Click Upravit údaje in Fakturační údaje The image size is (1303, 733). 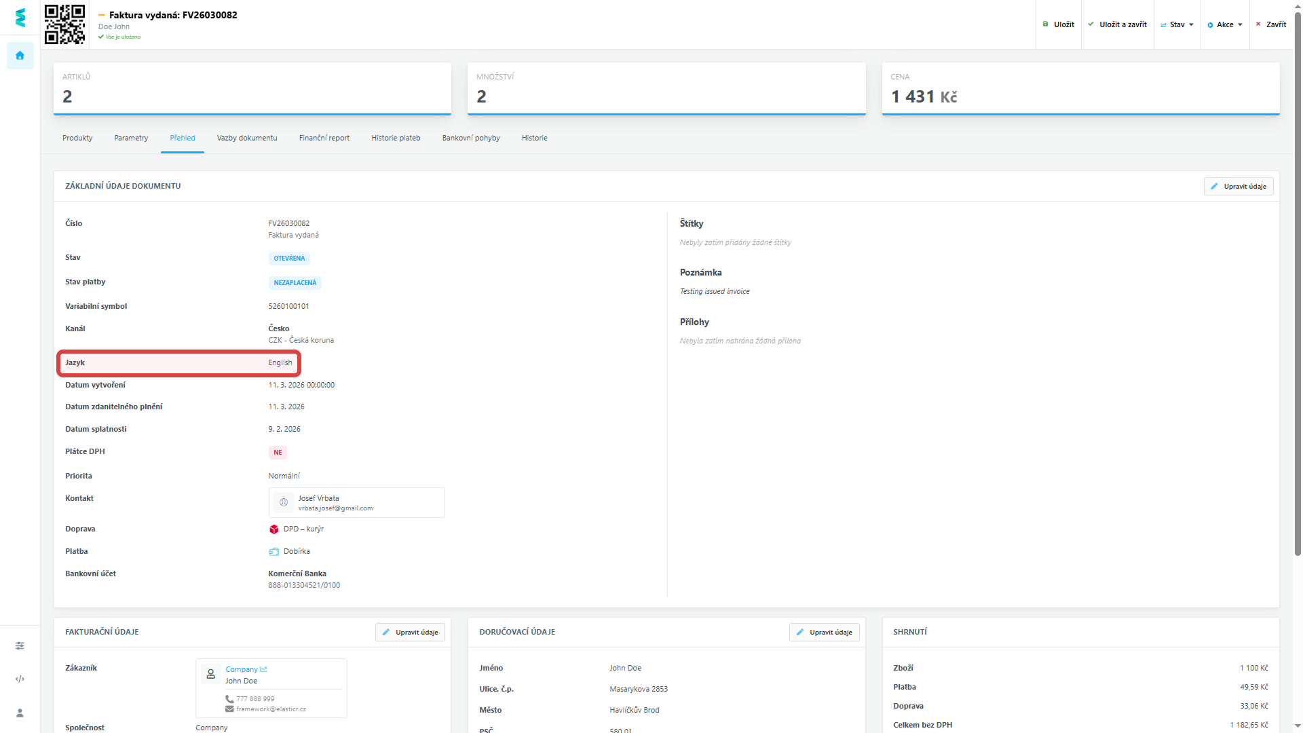coord(410,632)
